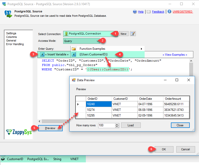Image resolution: width=199 pixels, height=165 pixels.
Task: Click the OrderDate column header
Action: tap(150, 99)
